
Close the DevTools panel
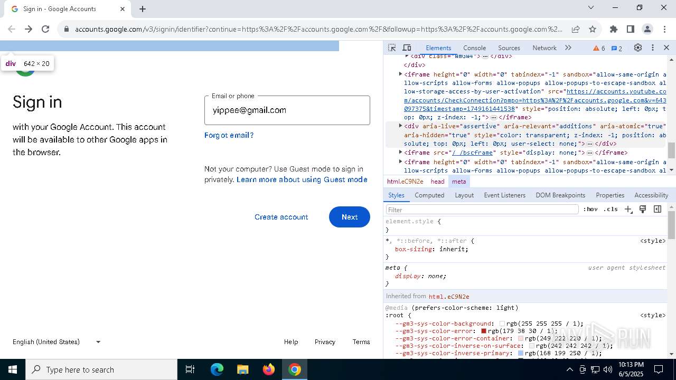point(666,47)
